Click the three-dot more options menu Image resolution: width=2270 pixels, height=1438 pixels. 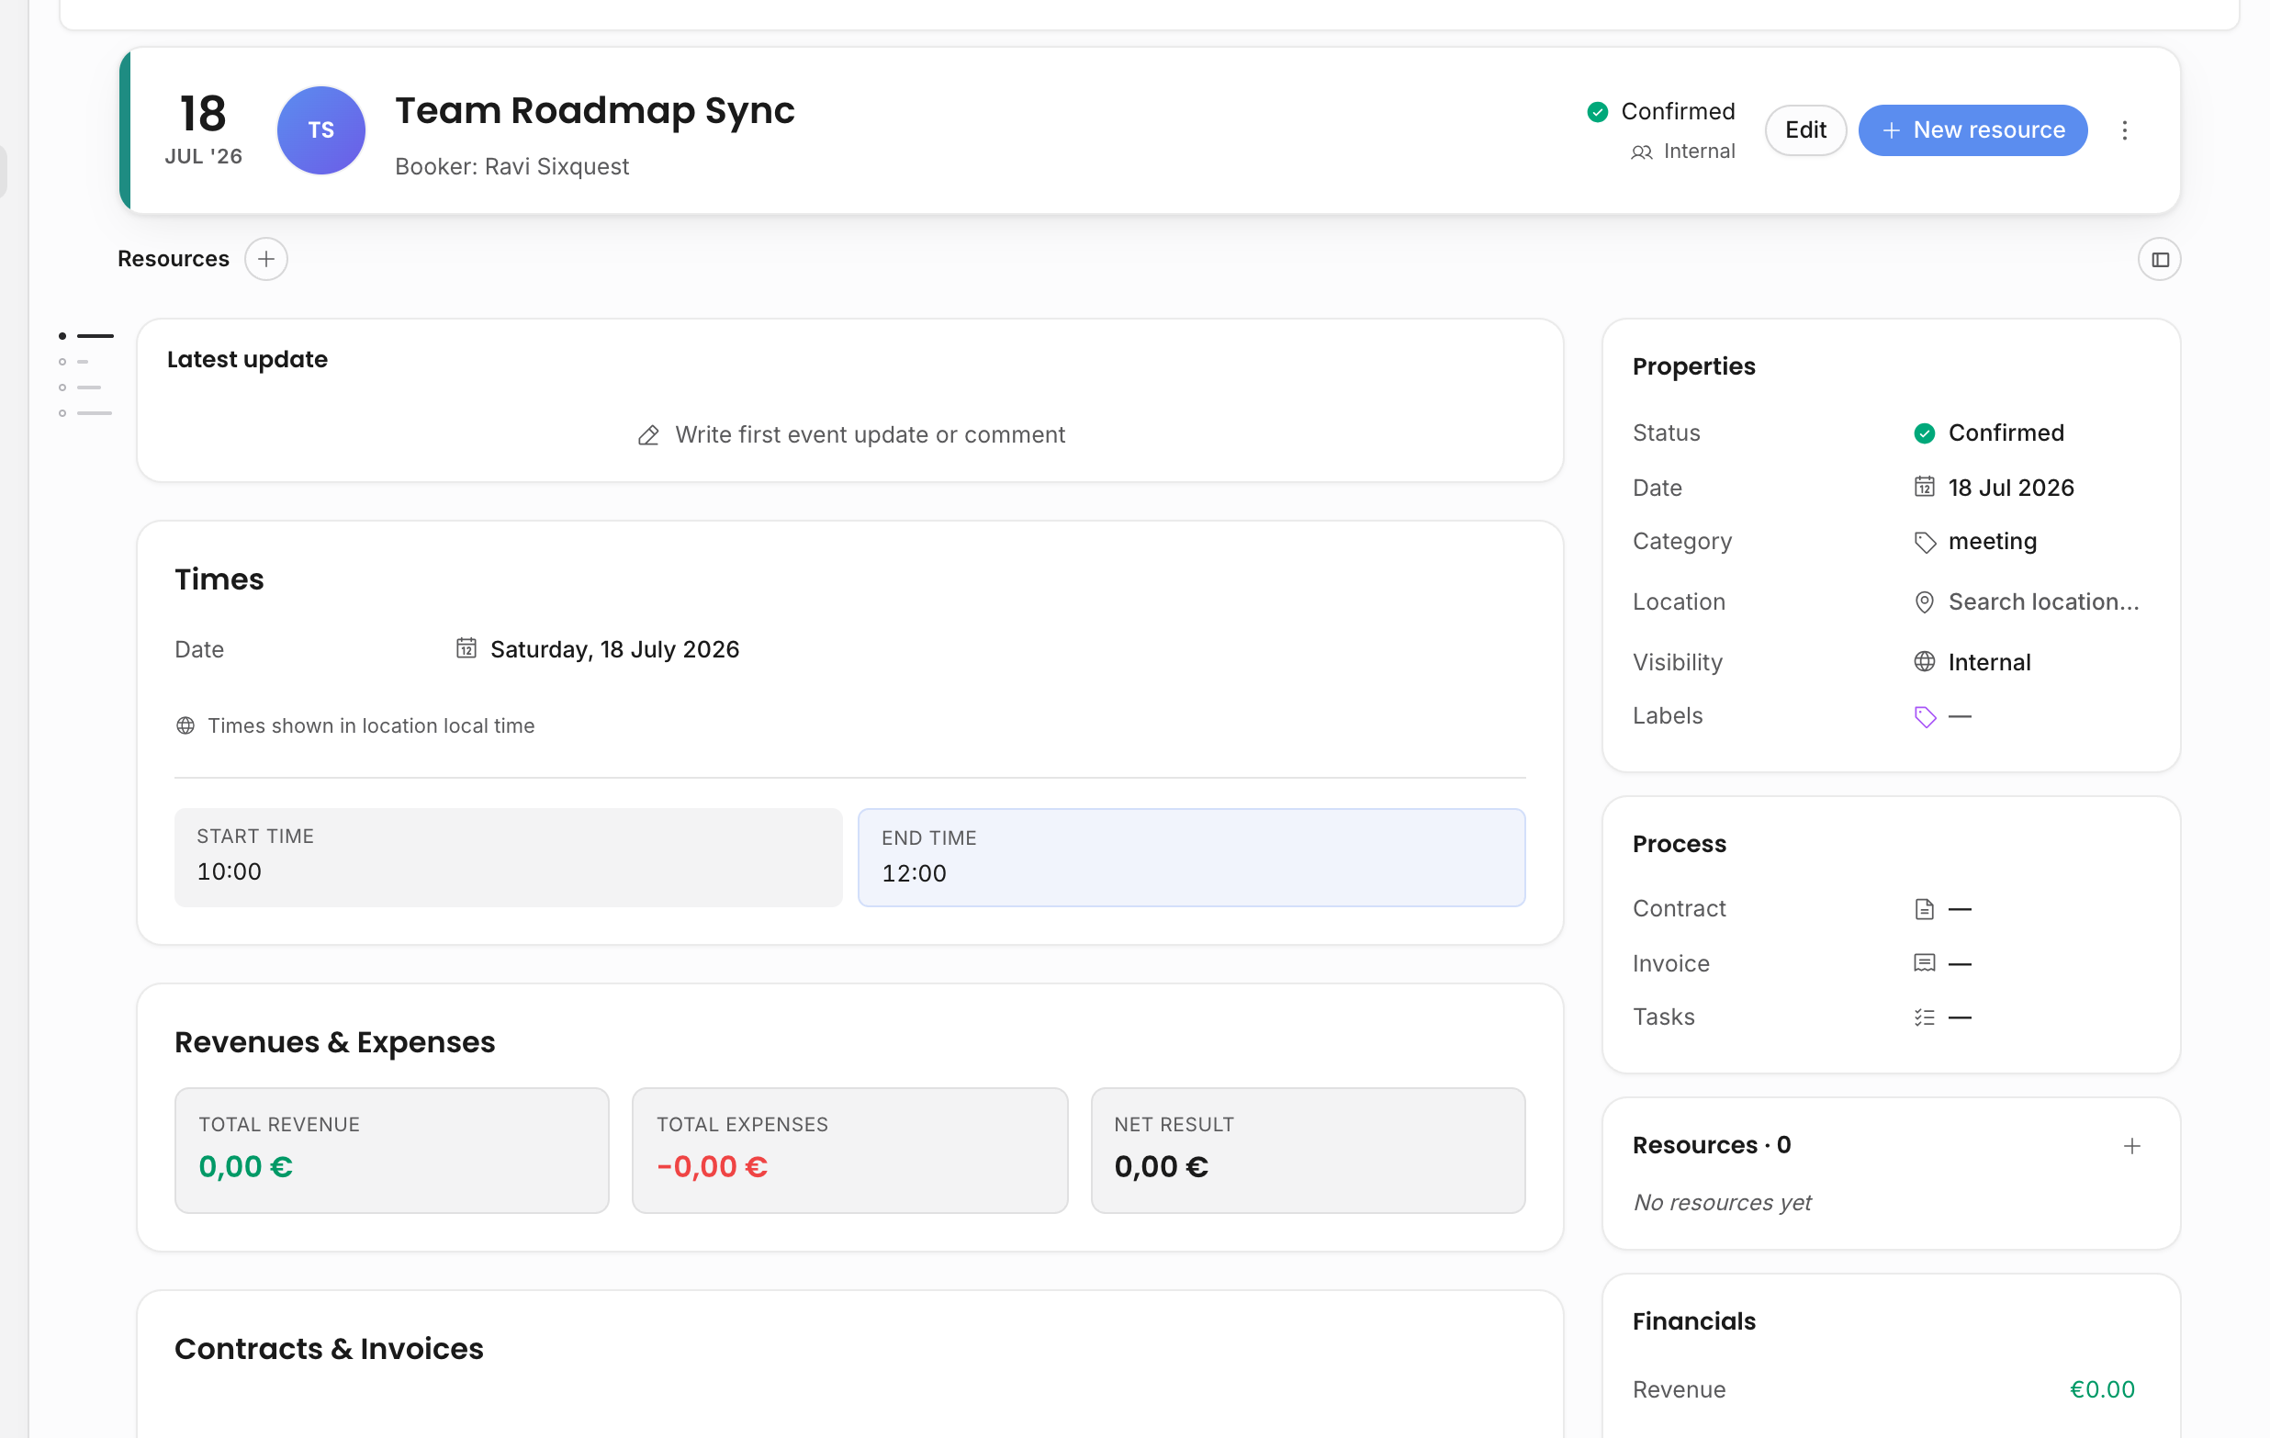coord(2124,130)
